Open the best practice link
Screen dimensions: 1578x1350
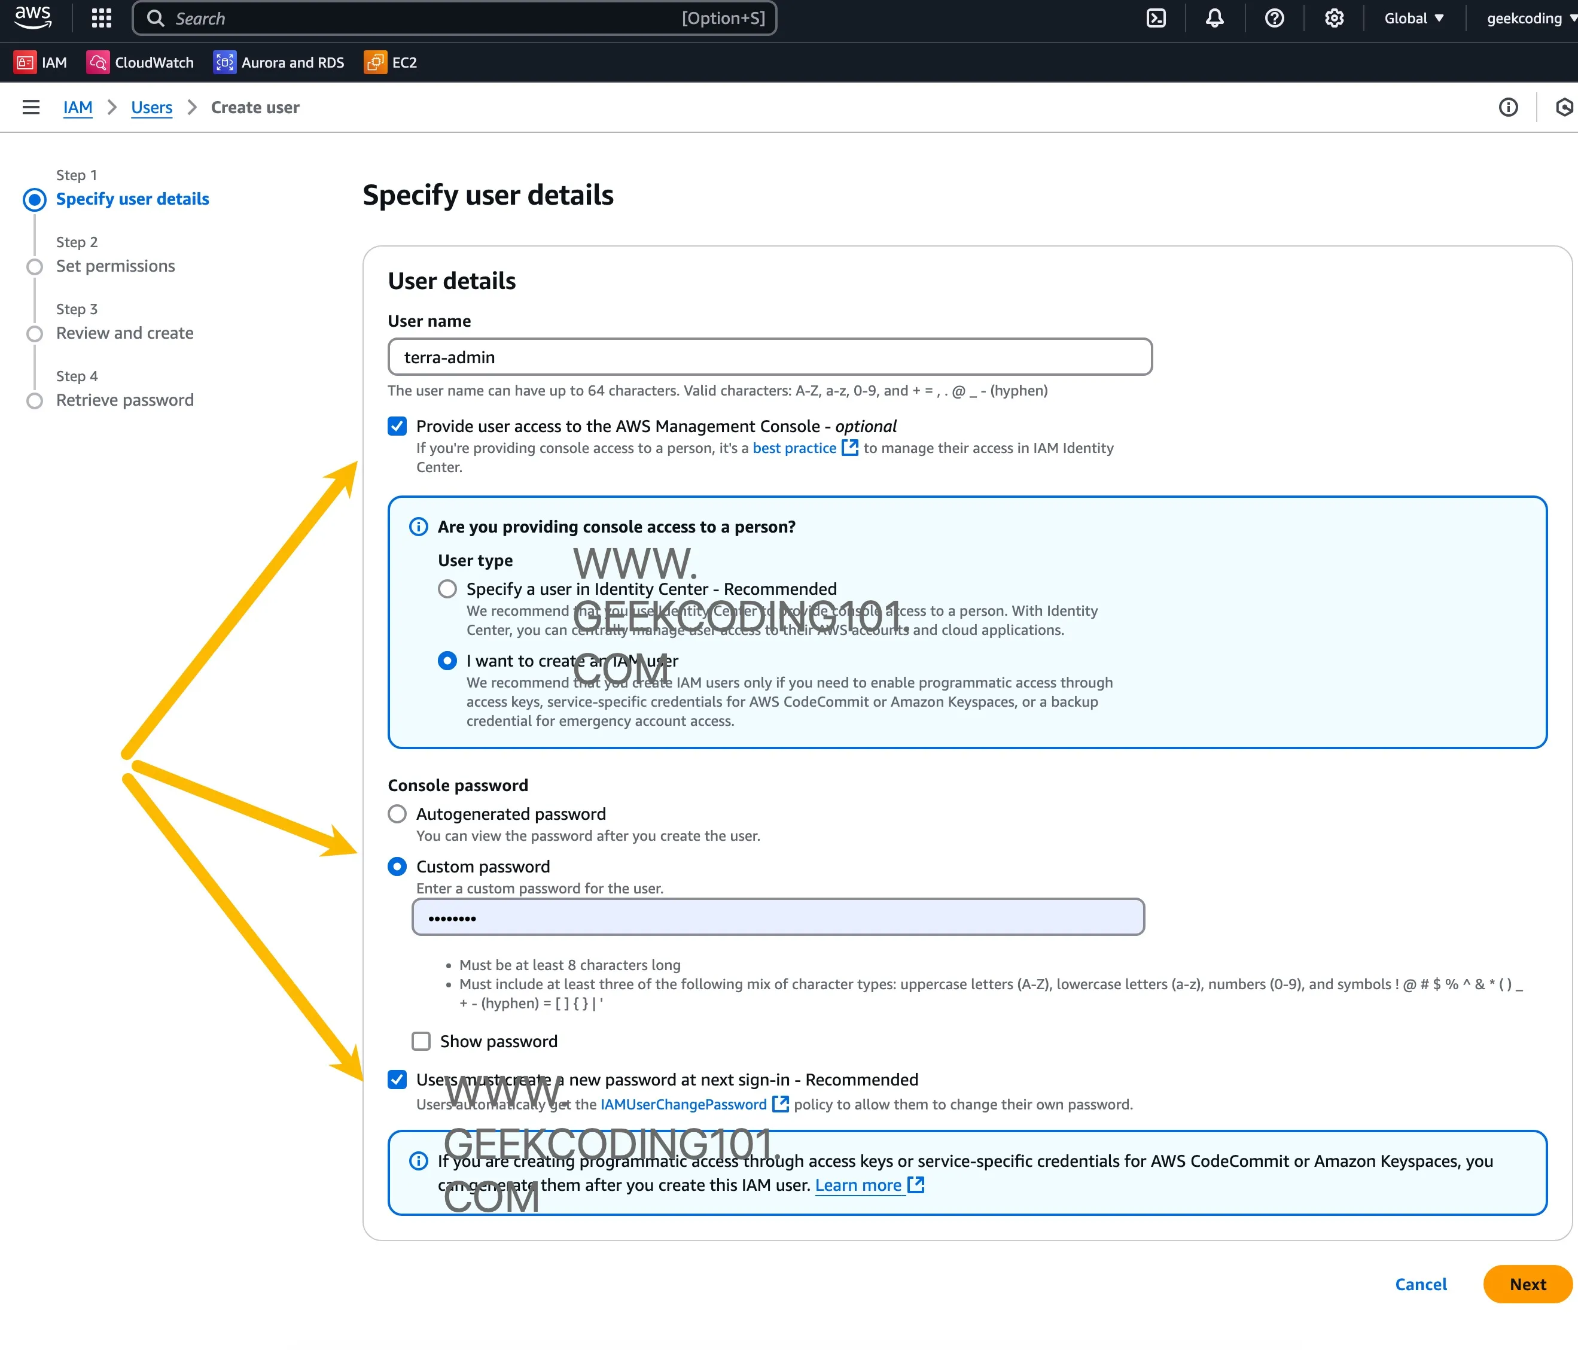pyautogui.click(x=794, y=448)
